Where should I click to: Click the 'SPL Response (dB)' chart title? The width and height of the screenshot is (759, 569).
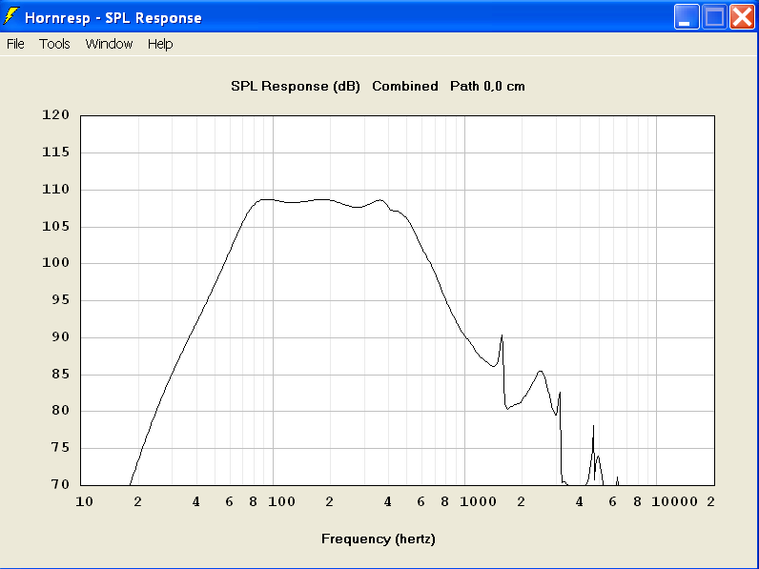point(296,86)
